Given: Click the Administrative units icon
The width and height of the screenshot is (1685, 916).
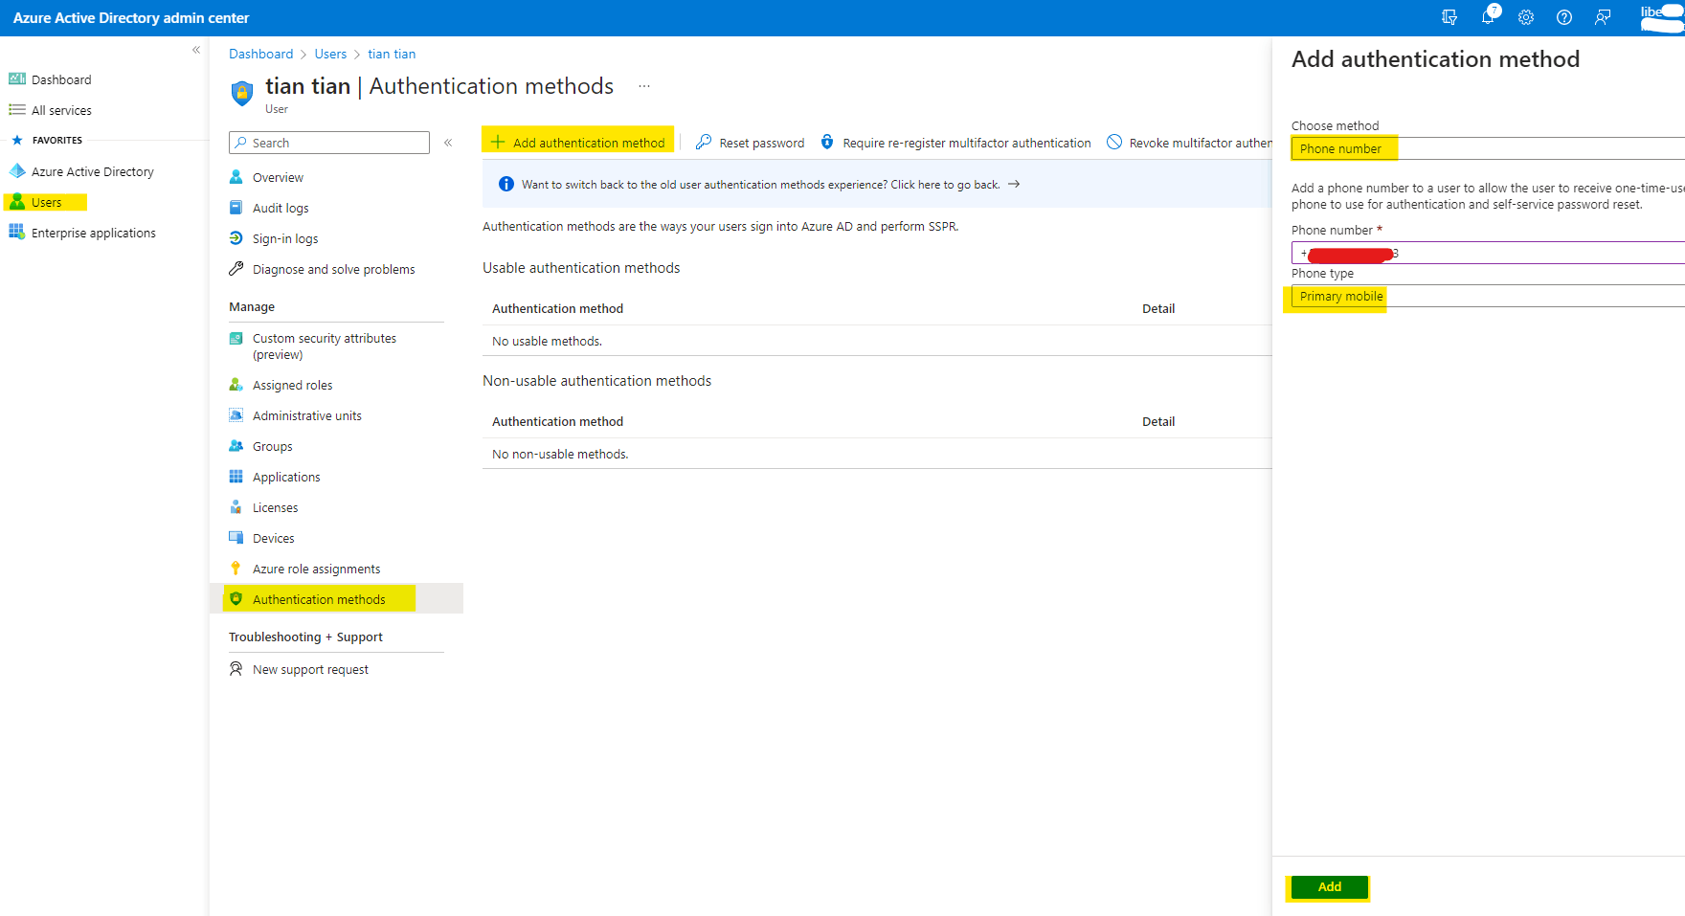Looking at the screenshot, I should coord(236,415).
